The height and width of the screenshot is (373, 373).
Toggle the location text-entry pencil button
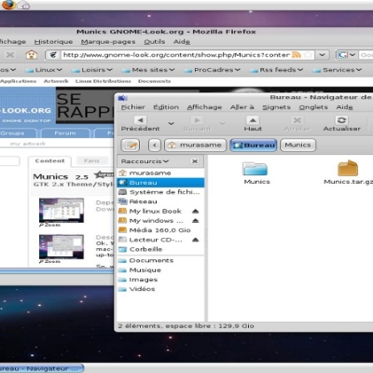[x=131, y=145]
